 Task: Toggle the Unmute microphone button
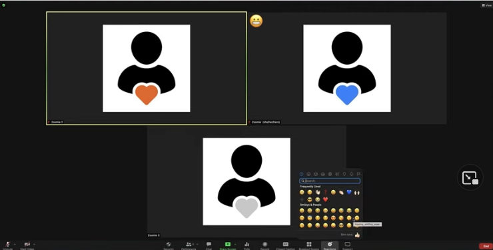tap(7, 245)
